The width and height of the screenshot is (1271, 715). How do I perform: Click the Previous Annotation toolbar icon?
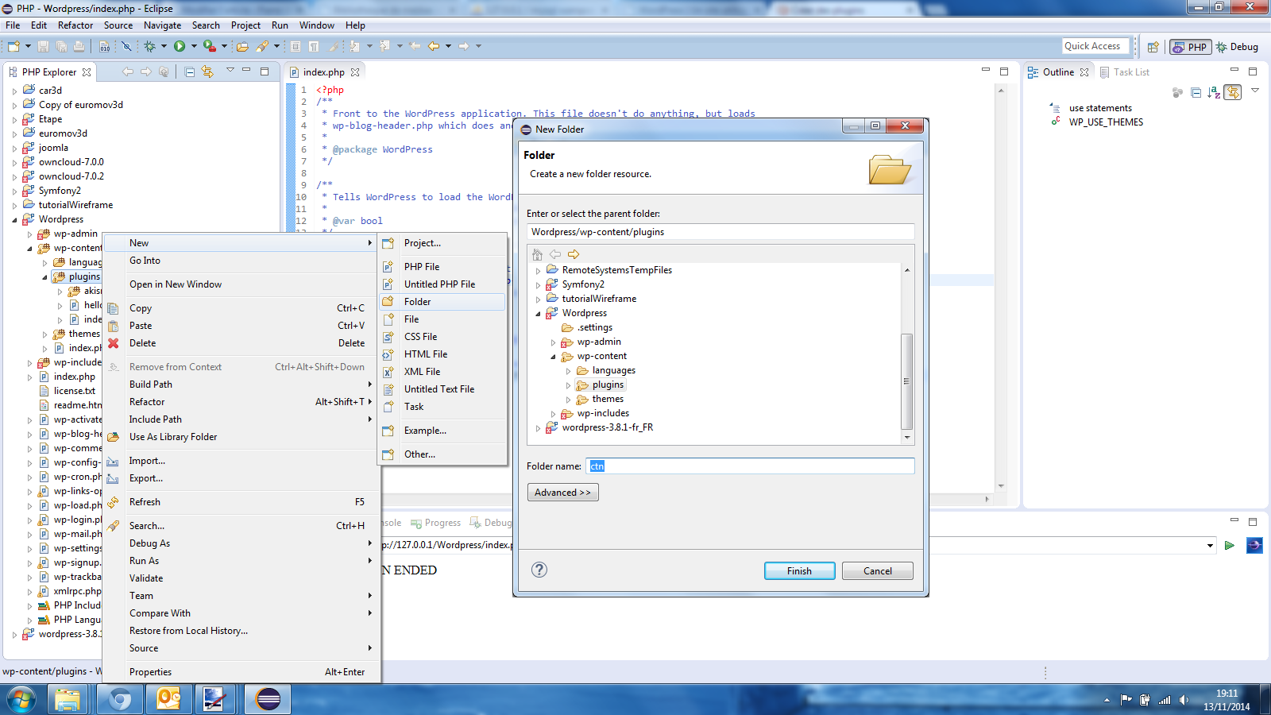pos(384,46)
